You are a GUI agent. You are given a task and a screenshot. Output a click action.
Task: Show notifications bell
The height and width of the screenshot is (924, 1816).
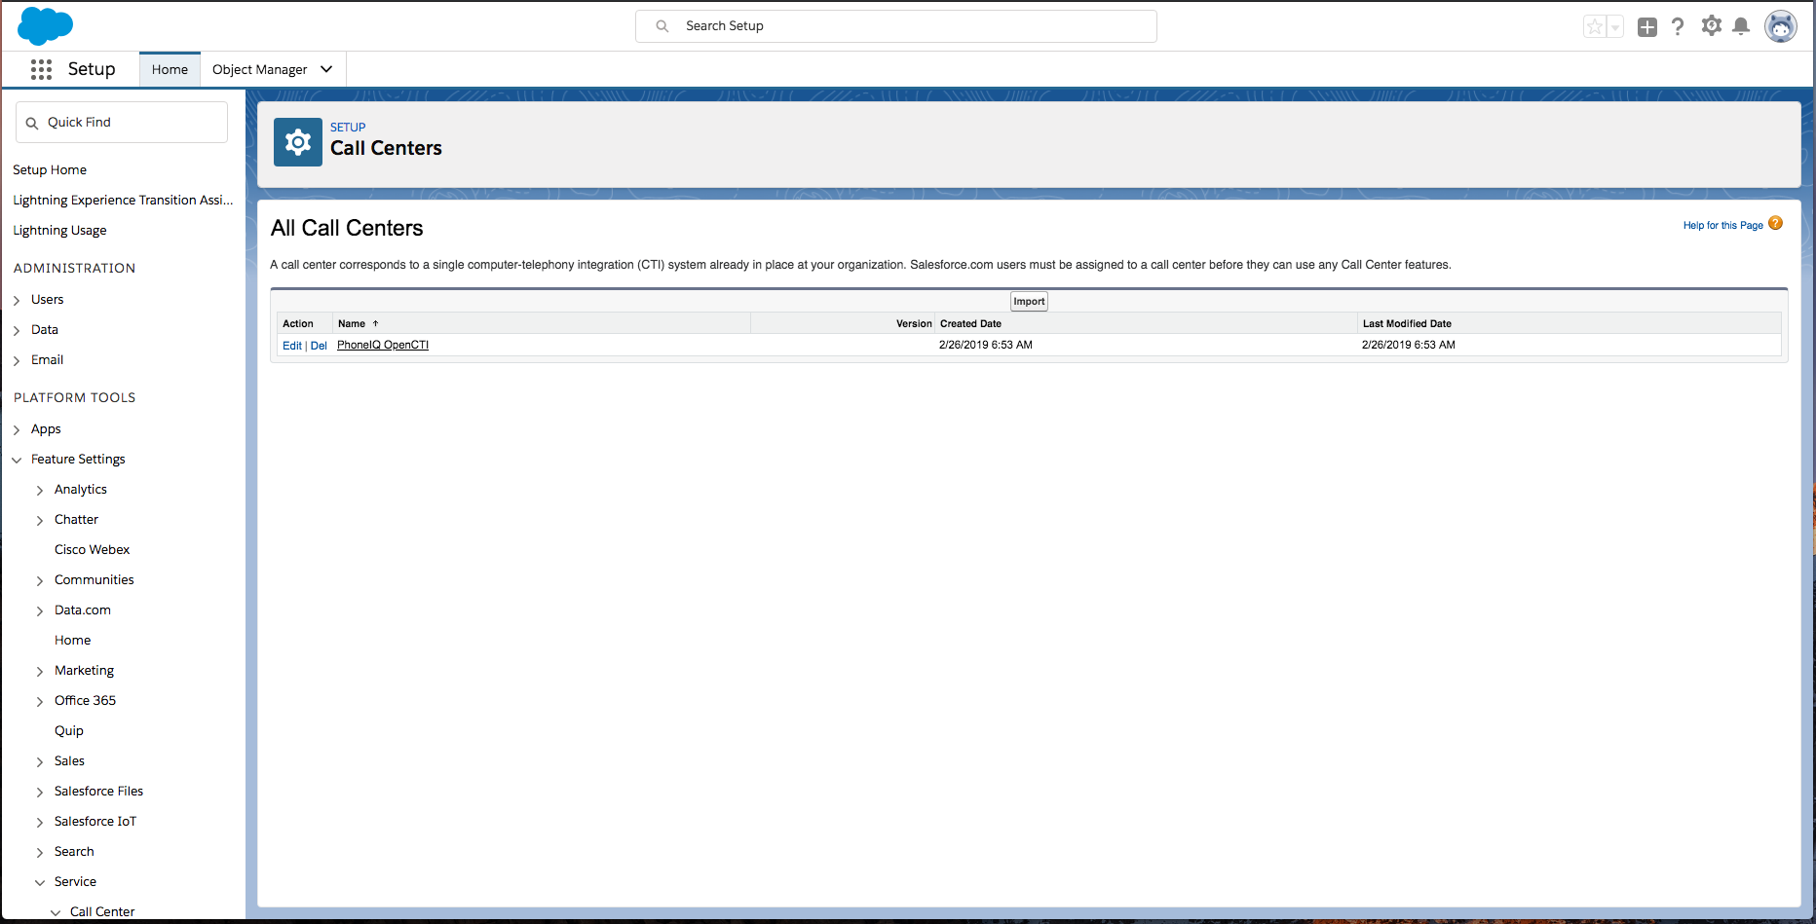tap(1741, 27)
